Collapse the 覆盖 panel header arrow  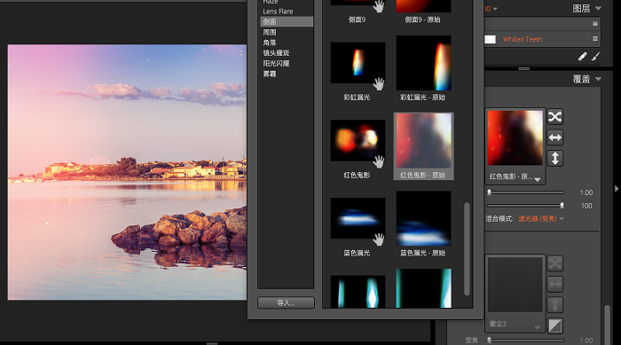(598, 79)
